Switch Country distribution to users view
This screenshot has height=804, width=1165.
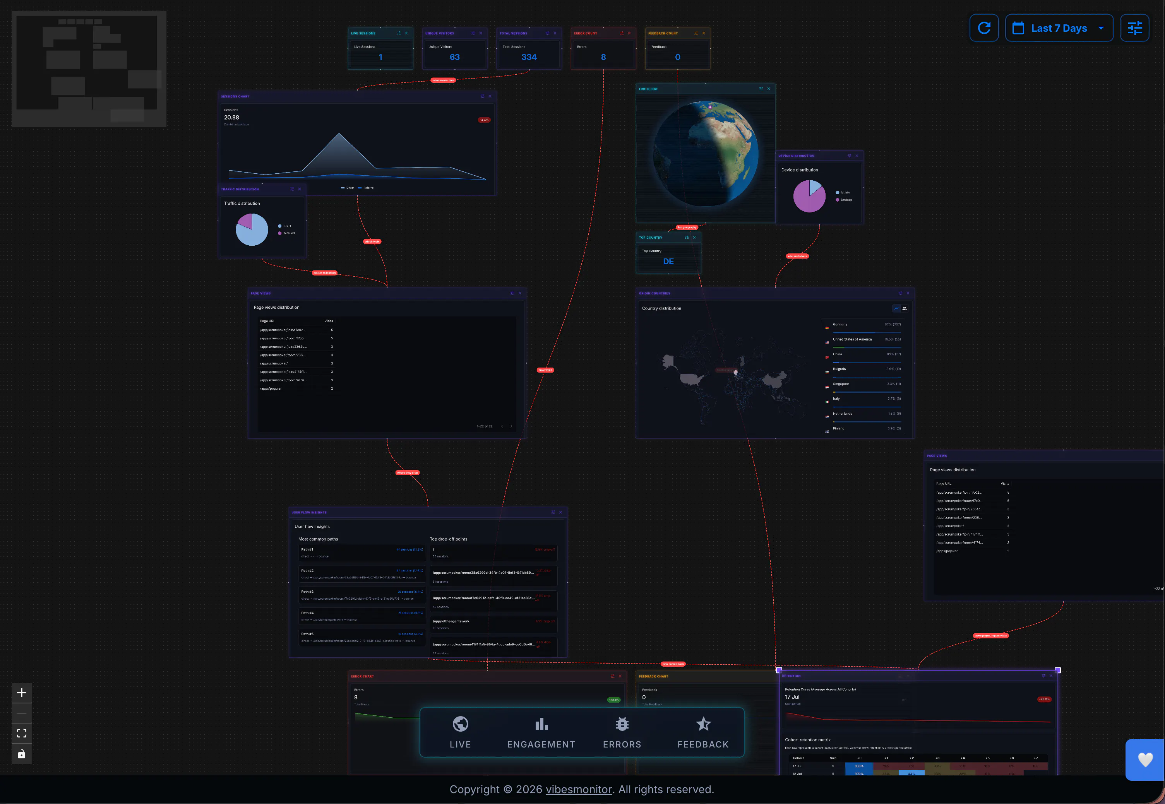905,308
